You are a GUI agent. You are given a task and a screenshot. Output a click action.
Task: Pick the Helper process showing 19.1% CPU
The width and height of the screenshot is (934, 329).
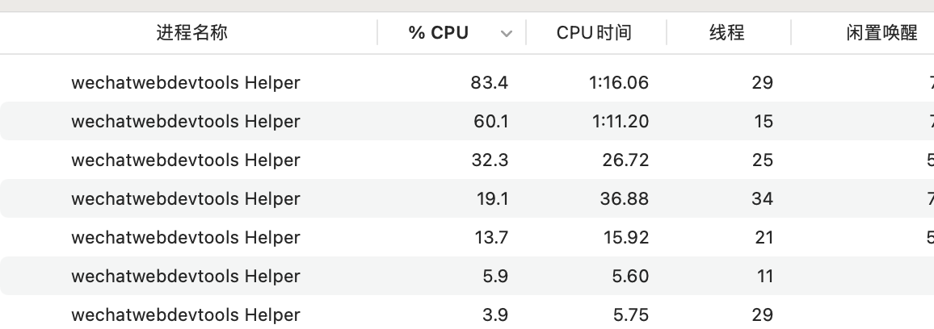point(186,198)
